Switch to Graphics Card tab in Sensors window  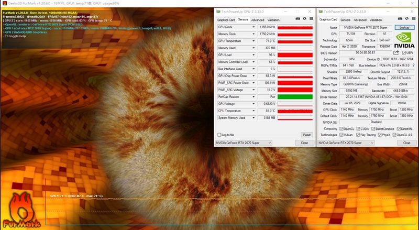pos(226,20)
